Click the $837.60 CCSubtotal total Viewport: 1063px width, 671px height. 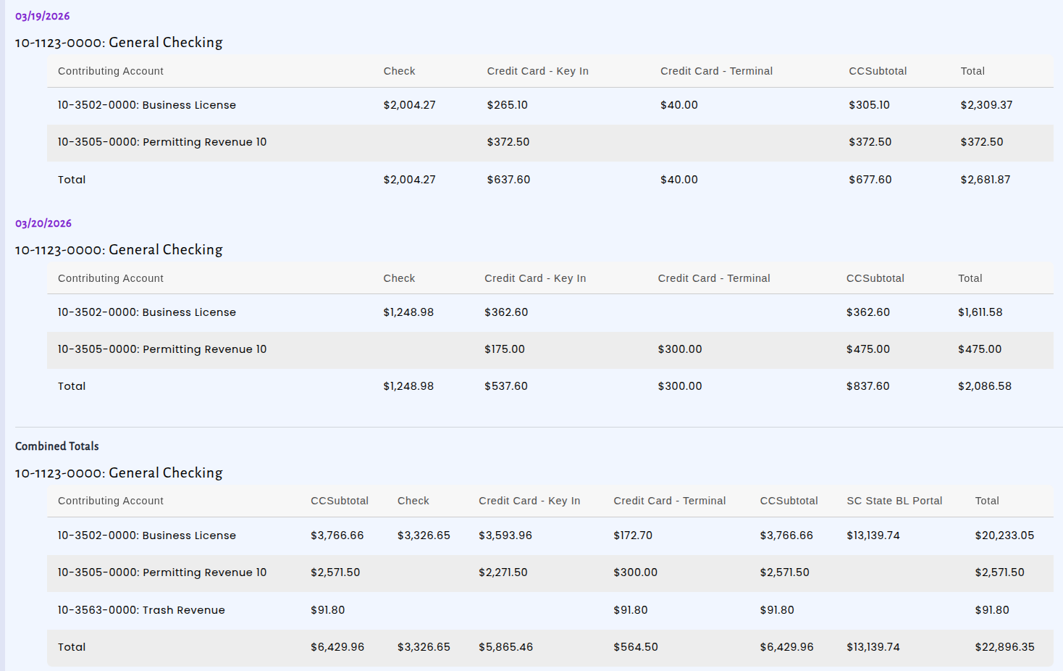(868, 386)
